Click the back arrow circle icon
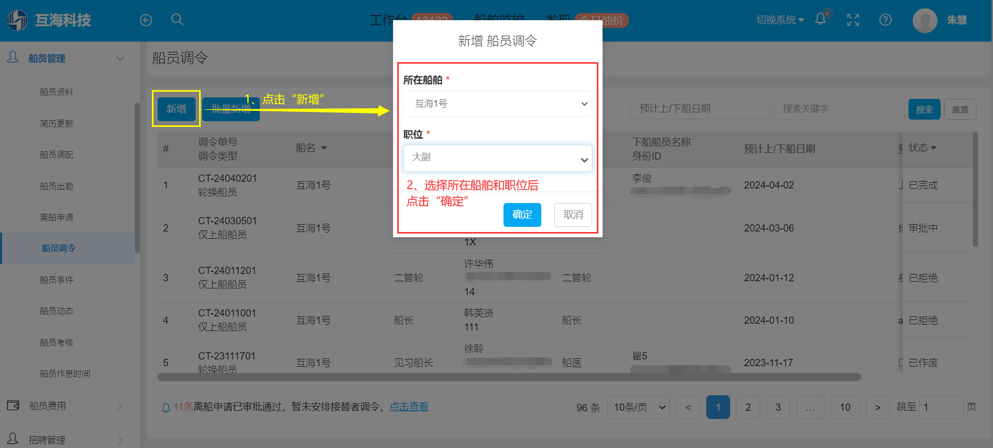The image size is (993, 448). pos(146,20)
